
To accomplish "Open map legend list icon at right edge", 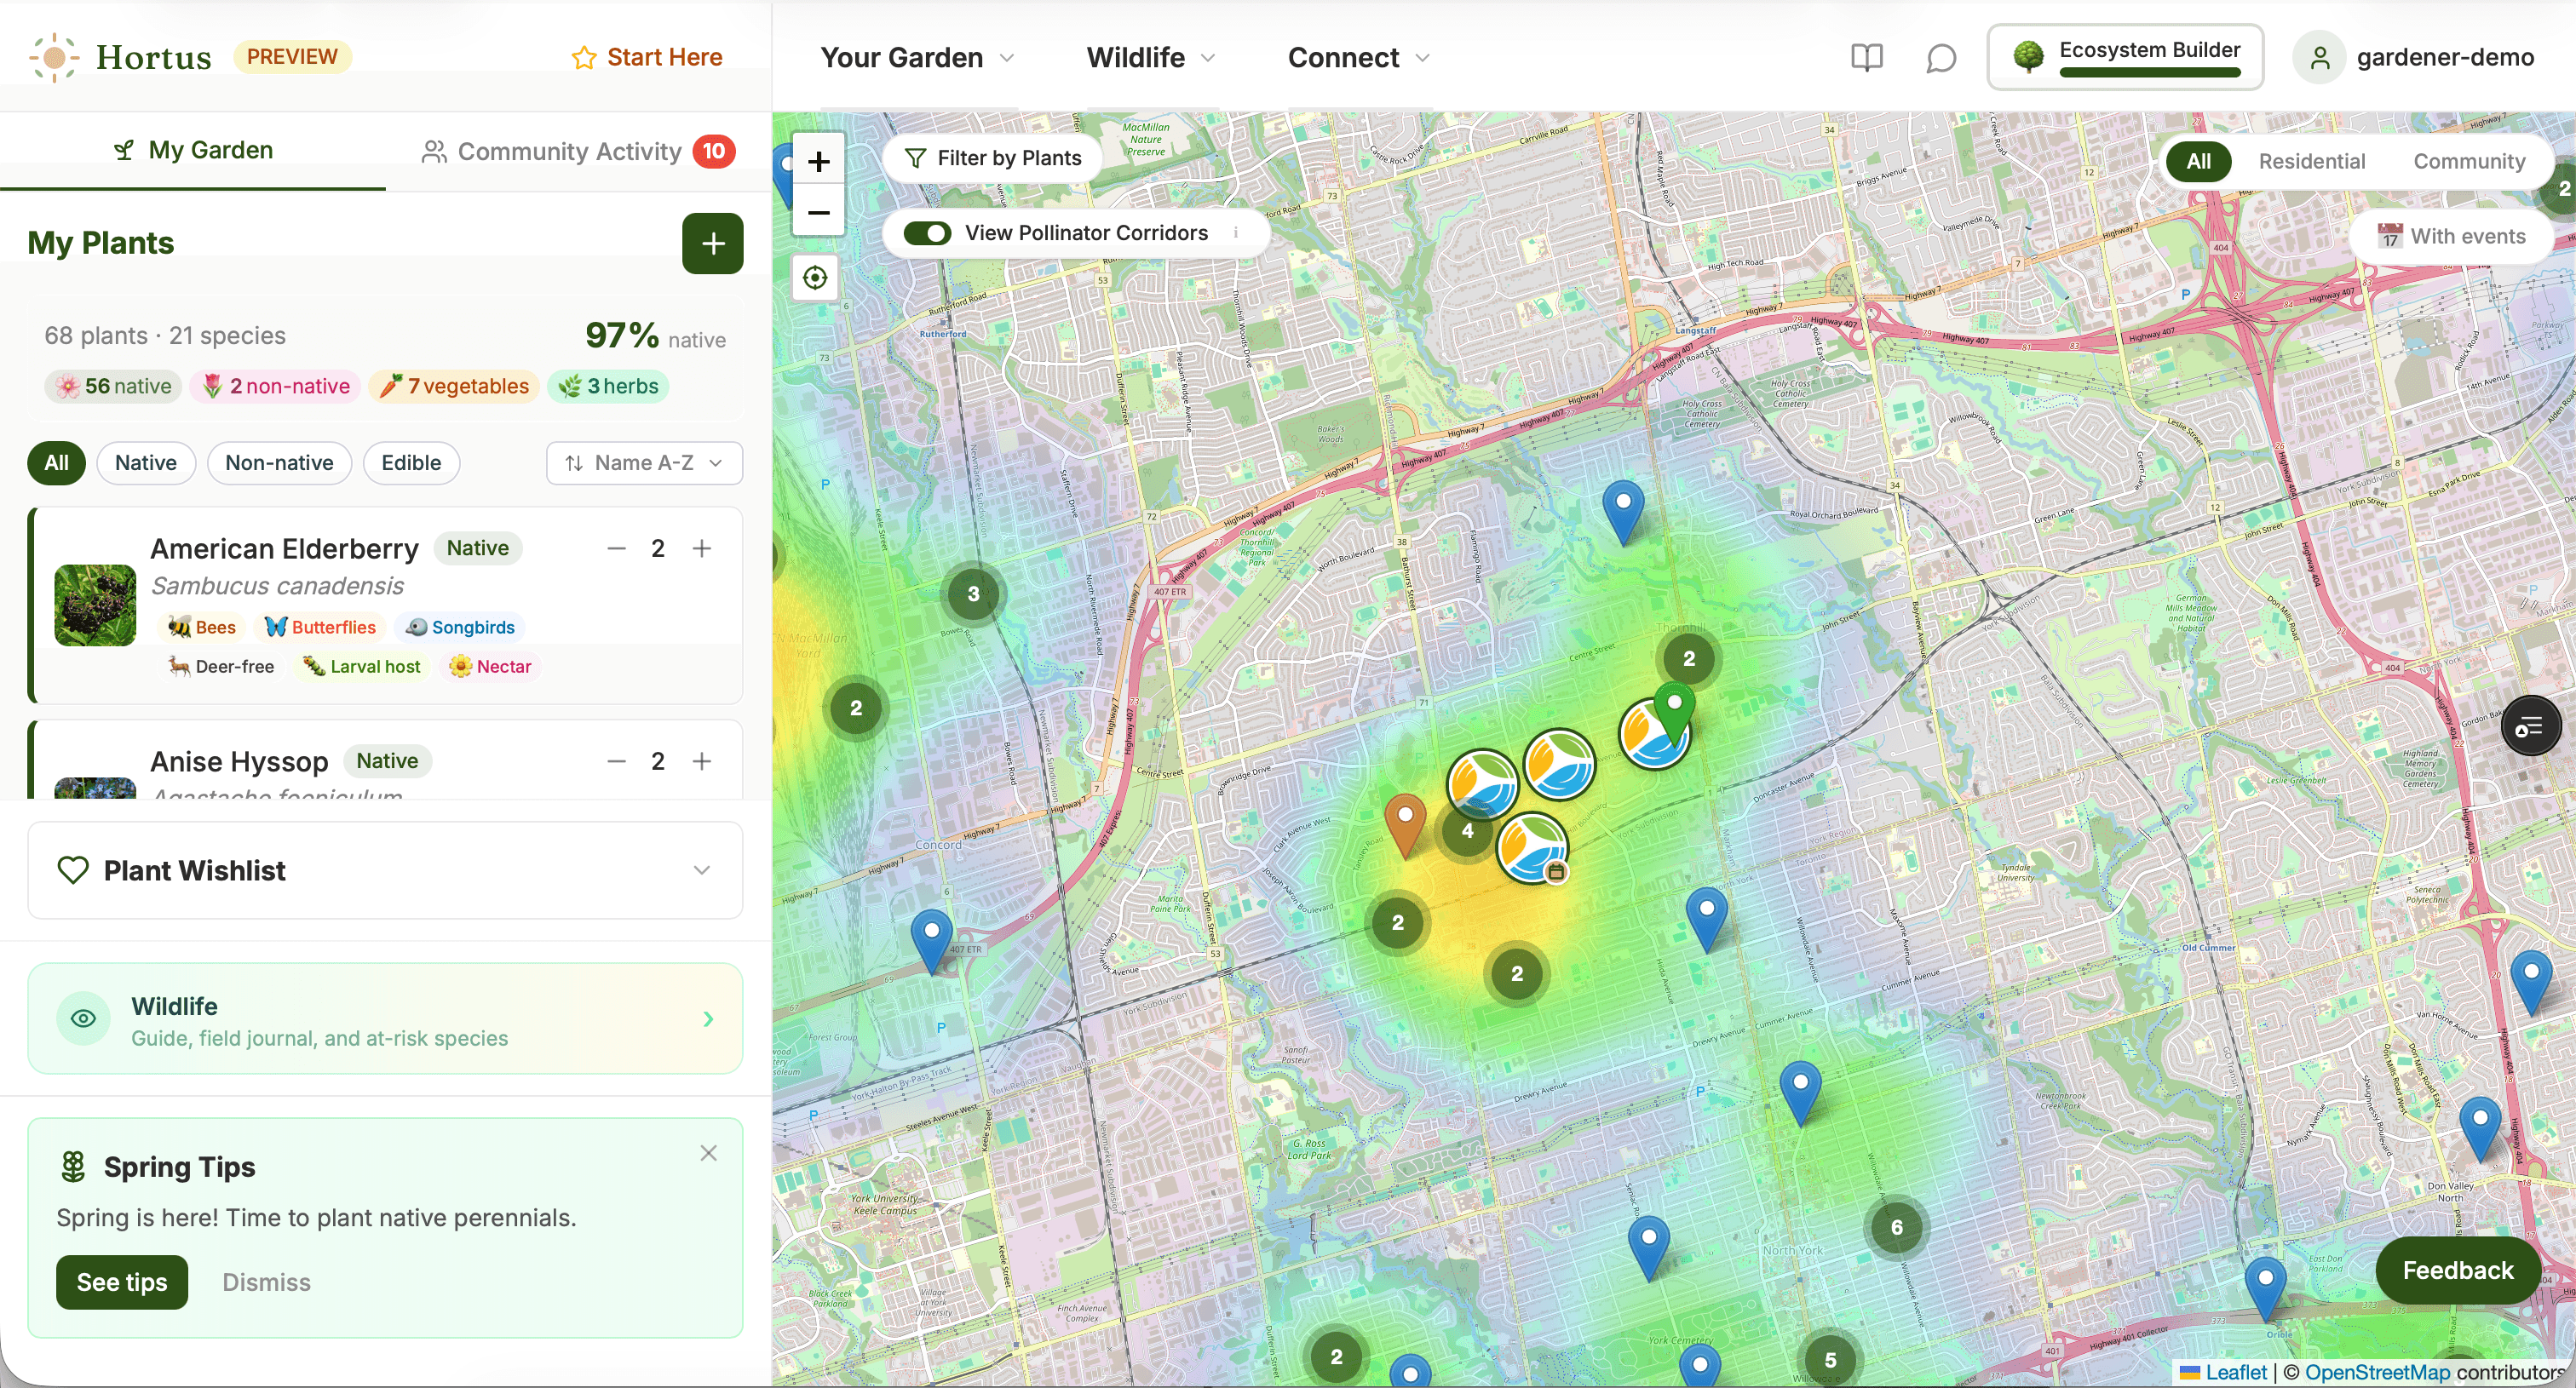I will coord(2530,726).
